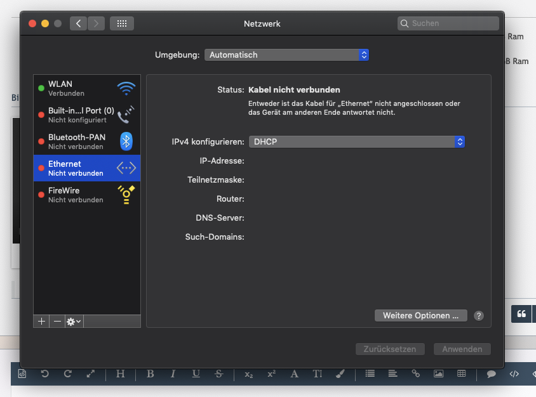Click the Teilnetzmaske label
Image resolution: width=536 pixels, height=397 pixels.
tap(216, 180)
